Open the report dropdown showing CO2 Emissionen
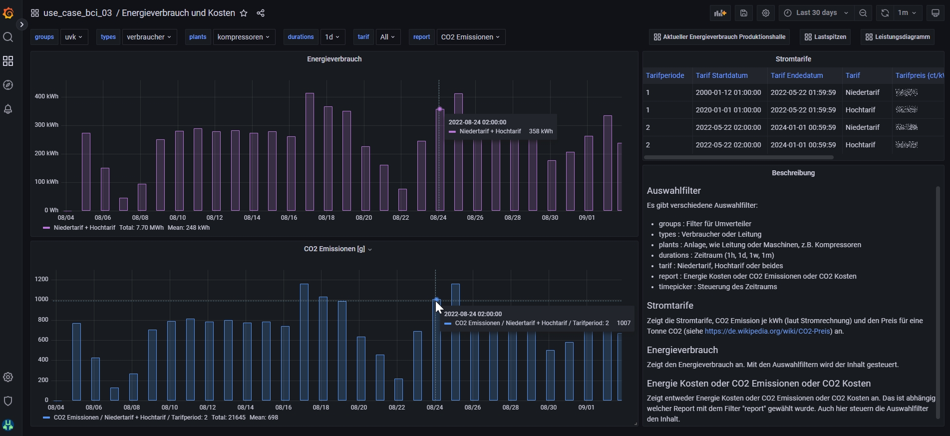The width and height of the screenshot is (950, 436). point(470,37)
